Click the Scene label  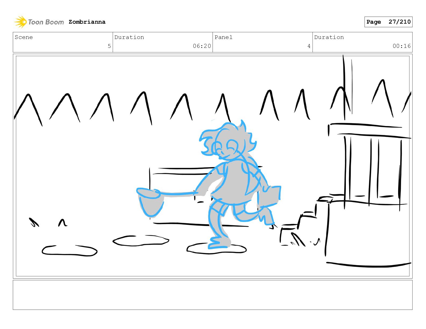(24, 37)
